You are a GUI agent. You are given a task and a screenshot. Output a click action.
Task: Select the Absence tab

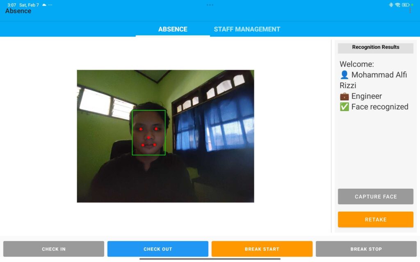(173, 29)
